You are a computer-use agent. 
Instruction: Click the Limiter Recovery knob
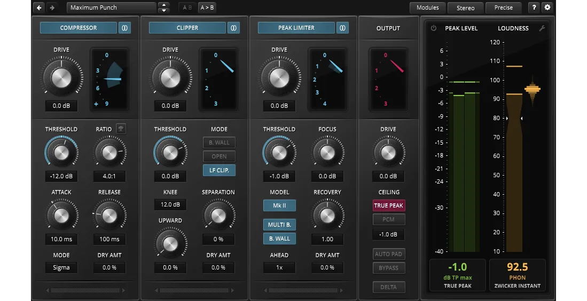click(x=327, y=216)
